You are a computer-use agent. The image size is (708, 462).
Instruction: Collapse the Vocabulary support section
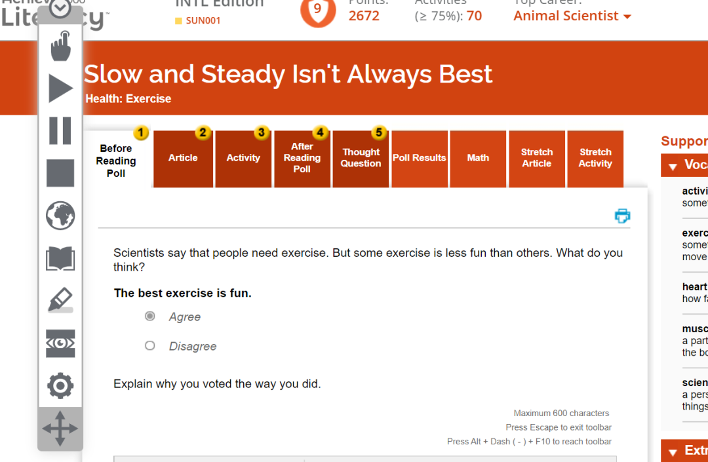(x=673, y=166)
